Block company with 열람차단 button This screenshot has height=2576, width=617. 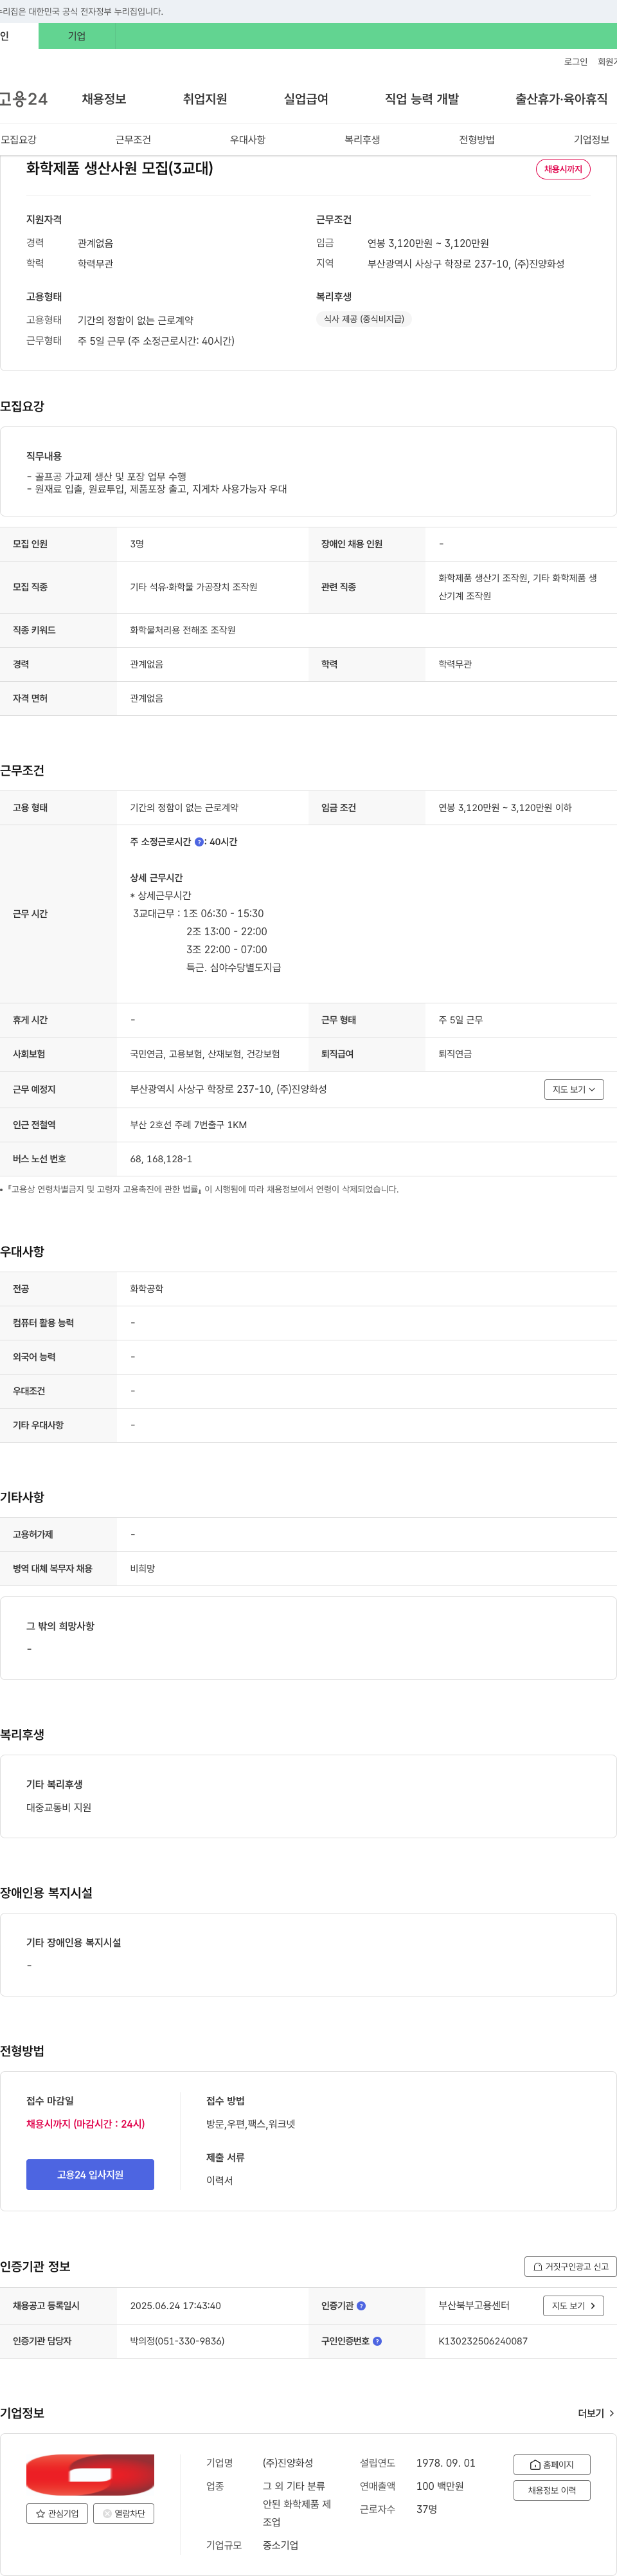[x=123, y=2513]
